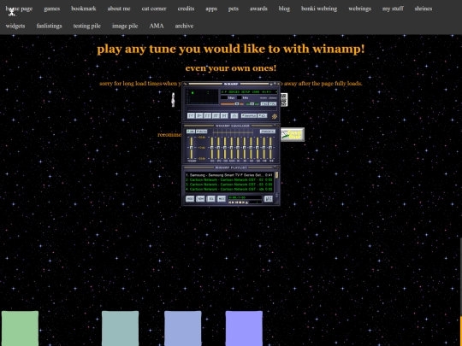Open webrings nav link
Image resolution: width=462 pixels, height=346 pixels.
click(359, 9)
